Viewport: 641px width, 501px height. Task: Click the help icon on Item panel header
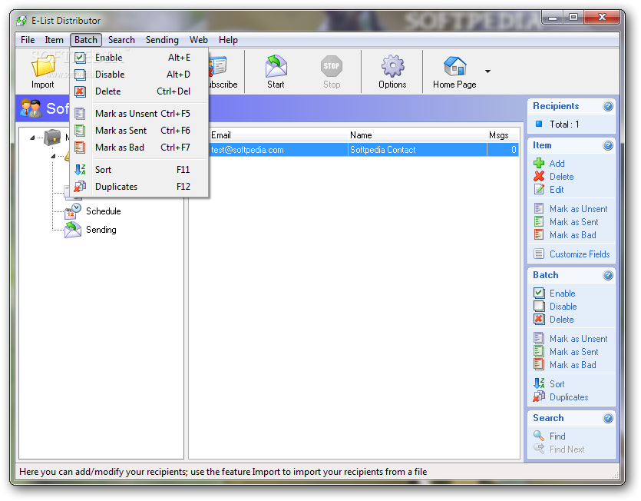[x=608, y=145]
